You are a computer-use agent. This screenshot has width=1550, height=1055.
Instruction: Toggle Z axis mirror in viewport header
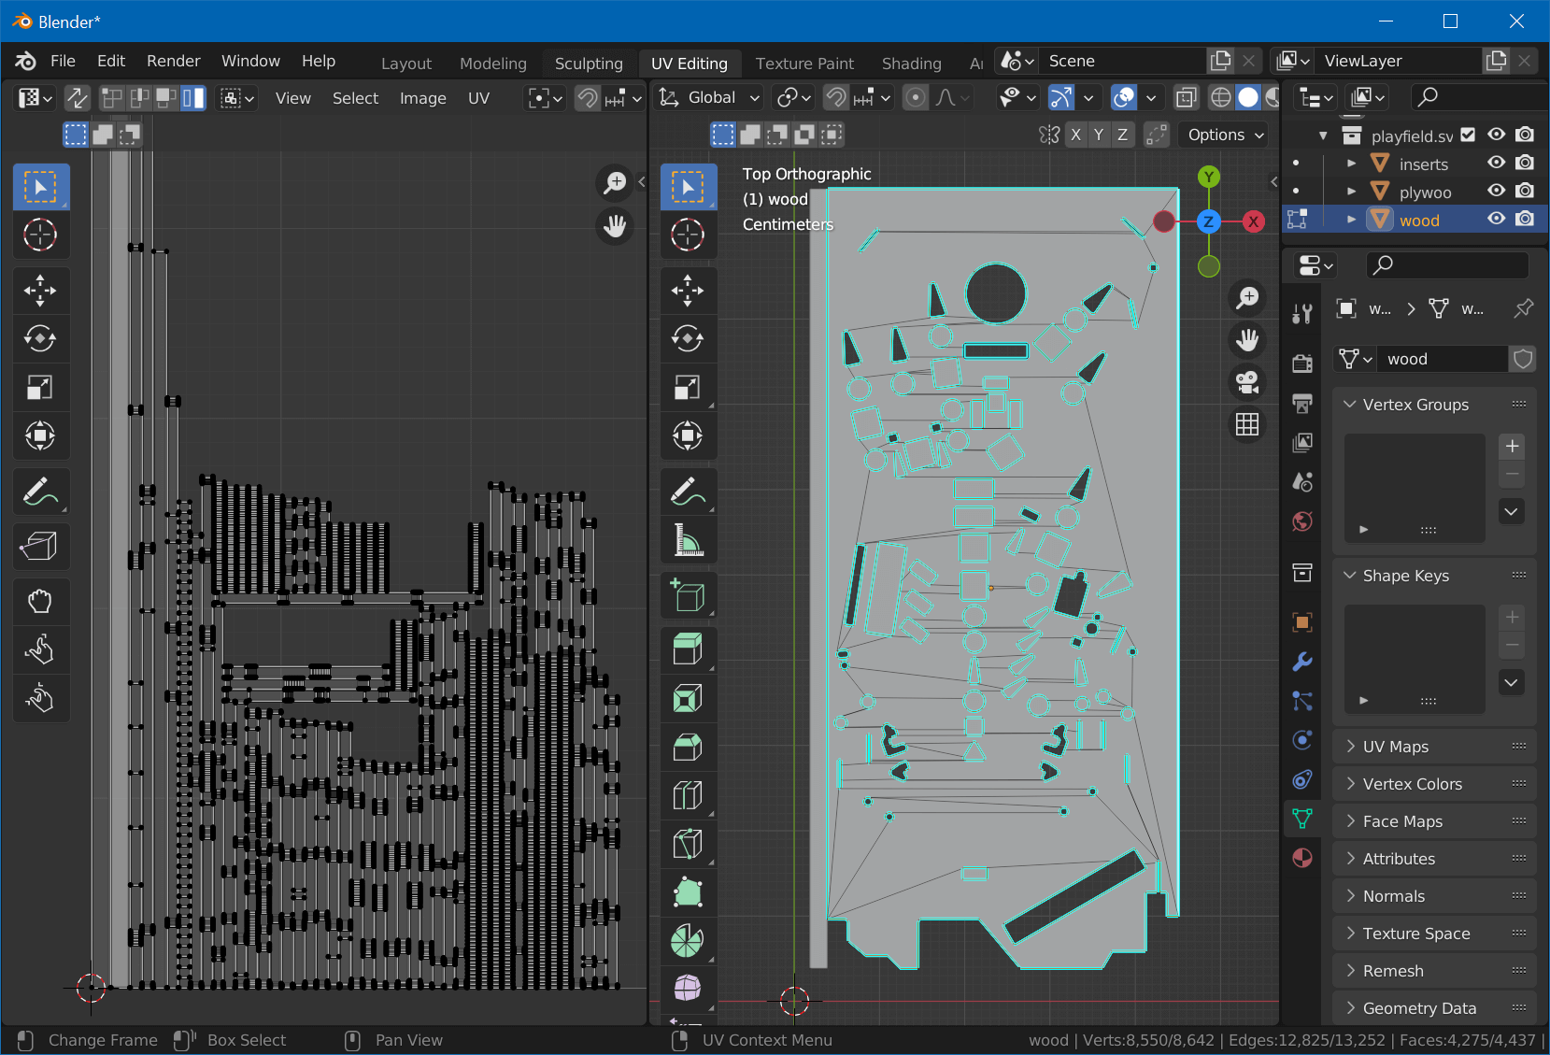coord(1122,135)
